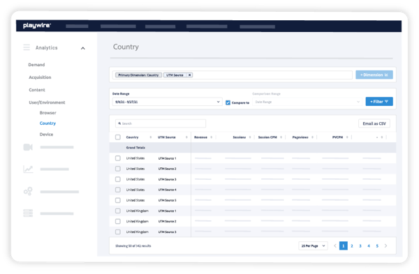Check the United States UTM Source 2 row
This screenshot has width=419, height=274.
tap(118, 169)
